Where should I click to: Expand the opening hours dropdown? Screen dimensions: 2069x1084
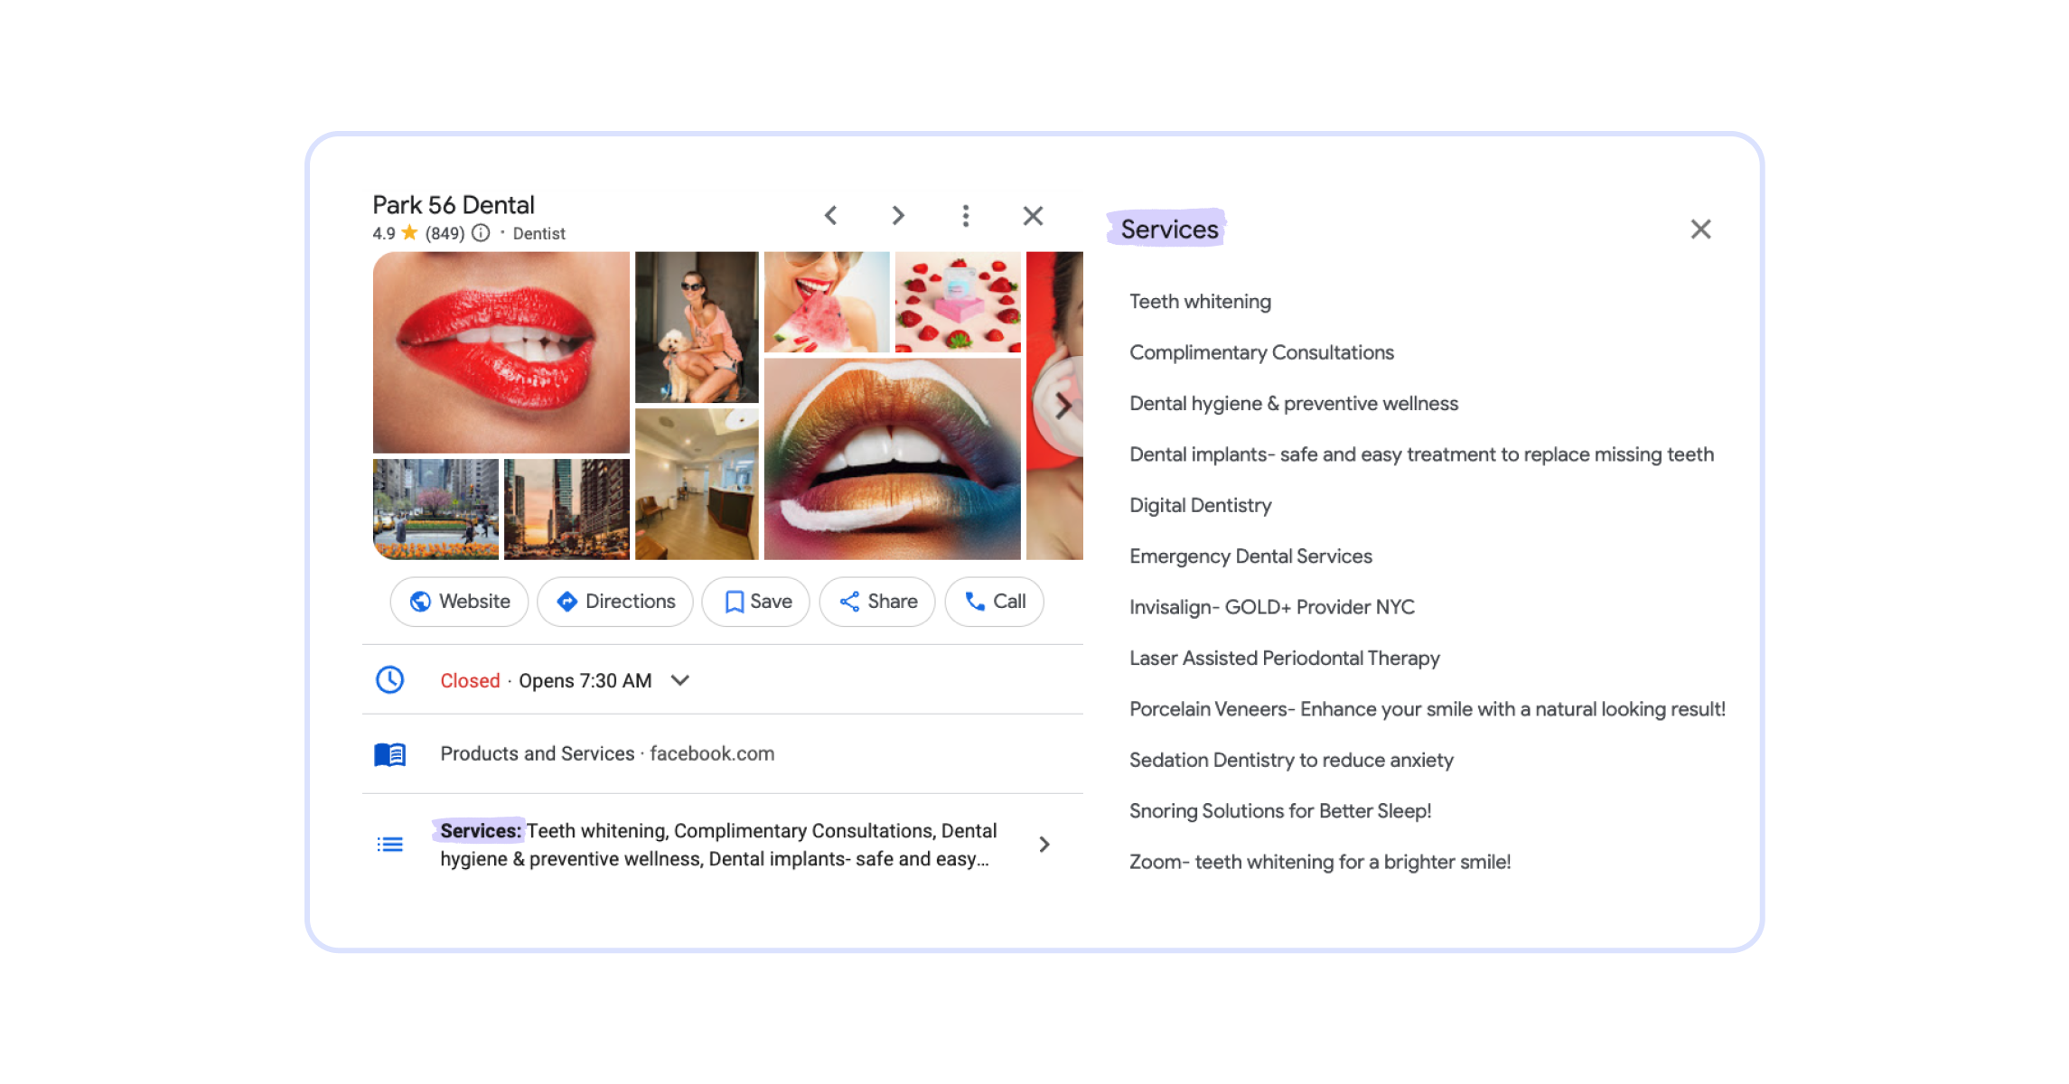point(681,680)
